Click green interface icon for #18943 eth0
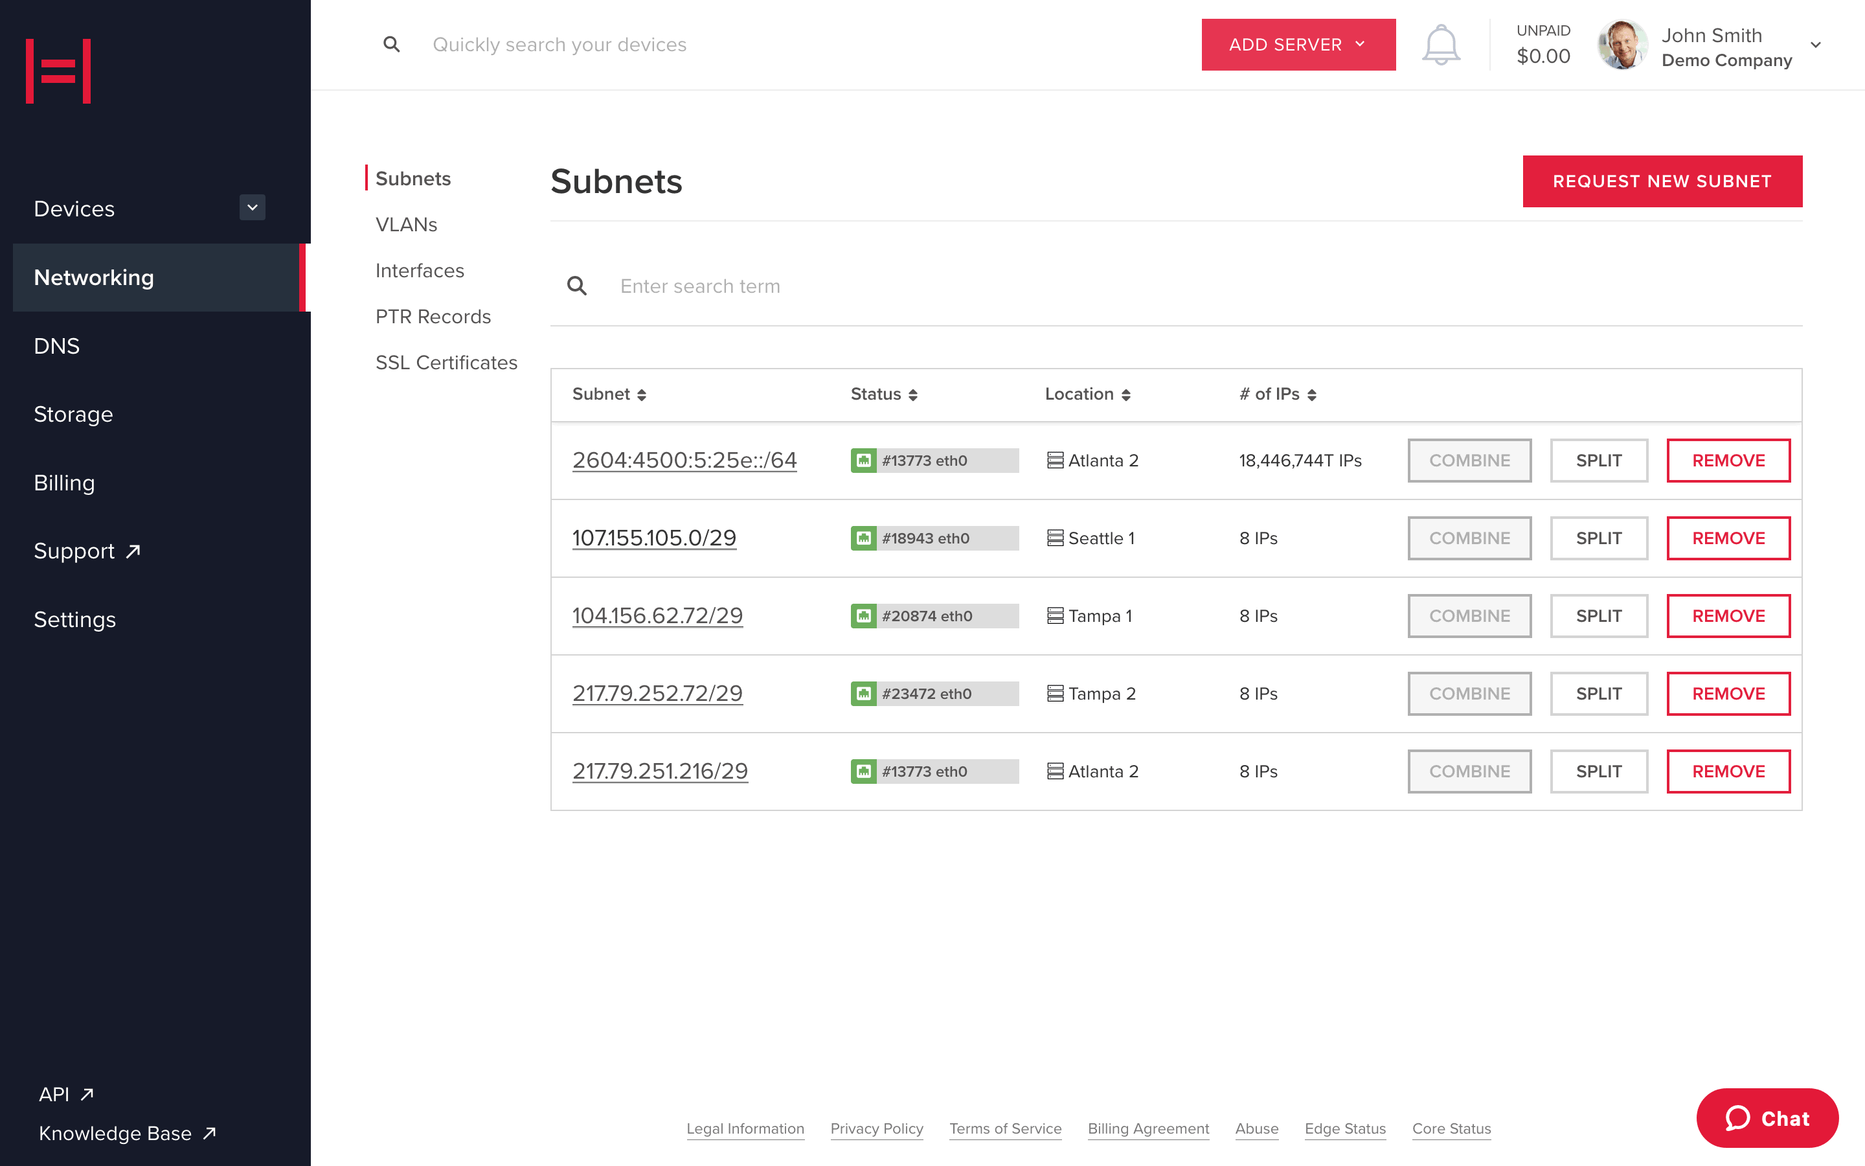1865x1166 pixels. tap(863, 538)
